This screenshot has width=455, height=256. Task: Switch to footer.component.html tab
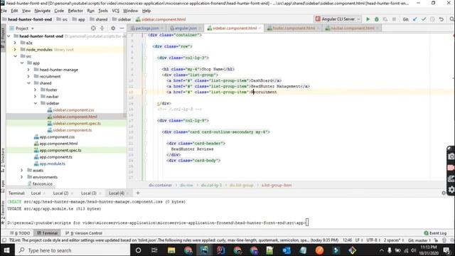pyautogui.click(x=293, y=28)
